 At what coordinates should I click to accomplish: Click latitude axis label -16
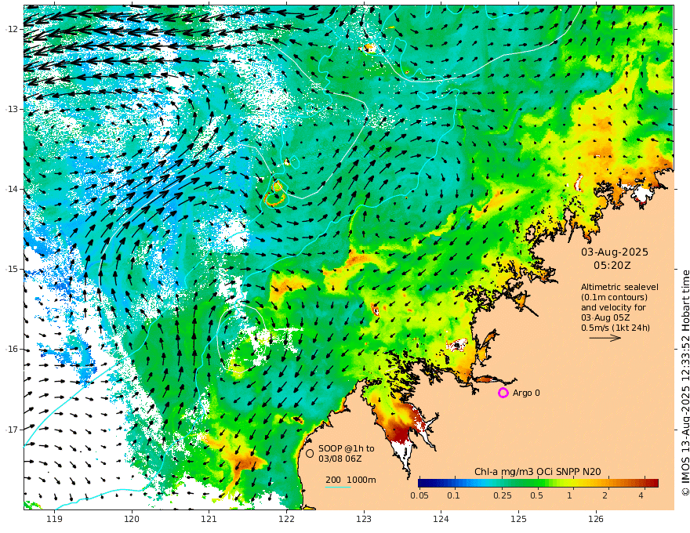tap(12, 349)
